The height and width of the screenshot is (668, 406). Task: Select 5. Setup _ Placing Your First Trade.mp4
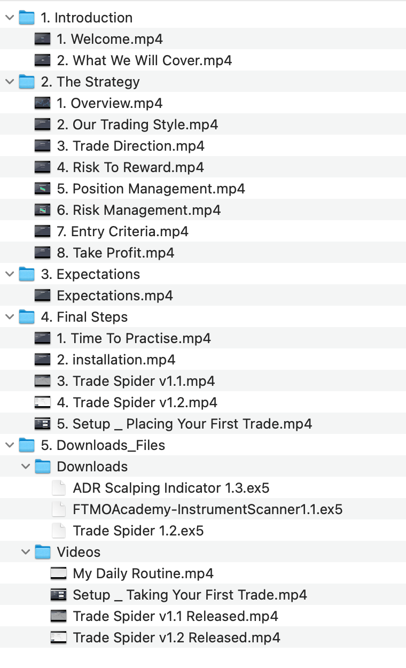point(184,424)
